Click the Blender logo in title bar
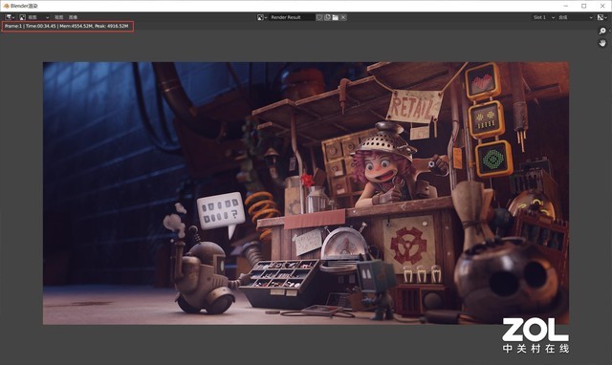612x365 pixels. click(x=6, y=6)
